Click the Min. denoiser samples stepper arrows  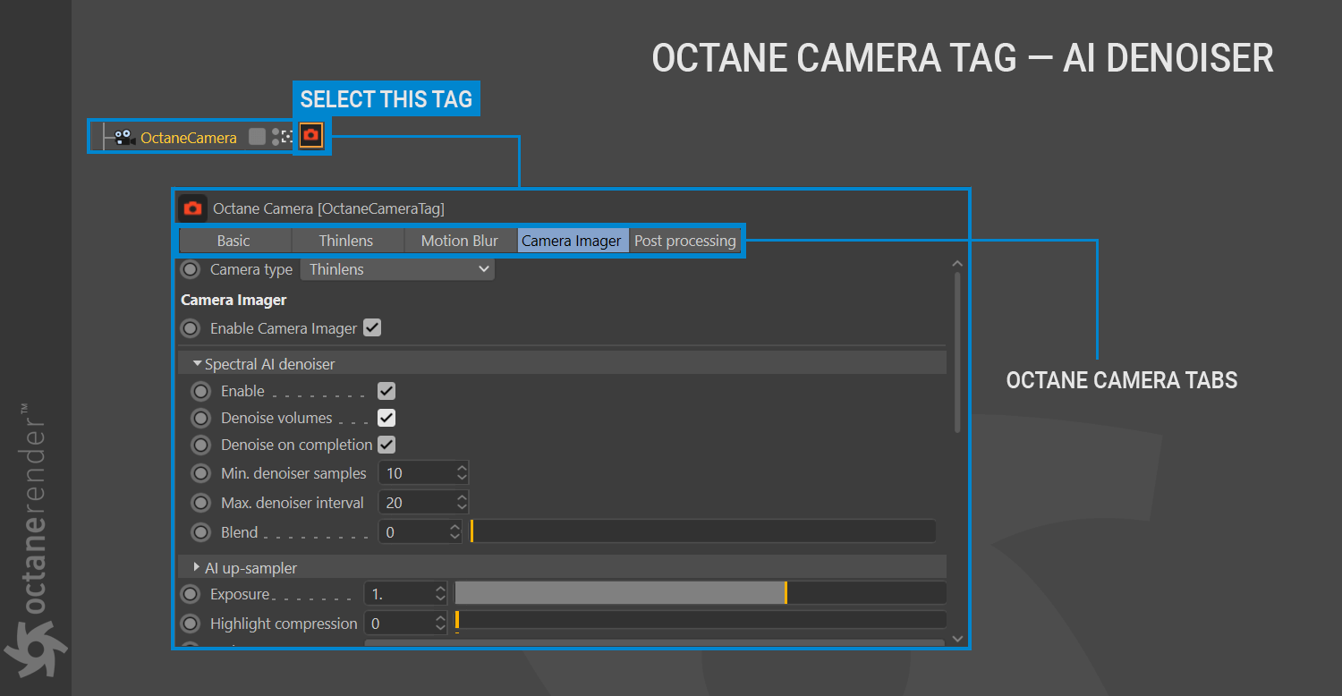(x=462, y=473)
